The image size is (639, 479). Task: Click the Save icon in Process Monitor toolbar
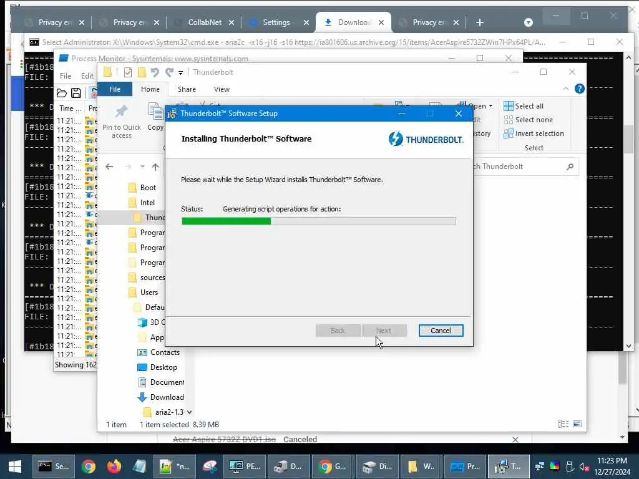tap(76, 93)
